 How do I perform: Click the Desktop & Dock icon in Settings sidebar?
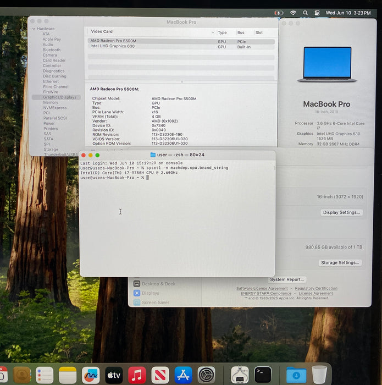coord(137,284)
